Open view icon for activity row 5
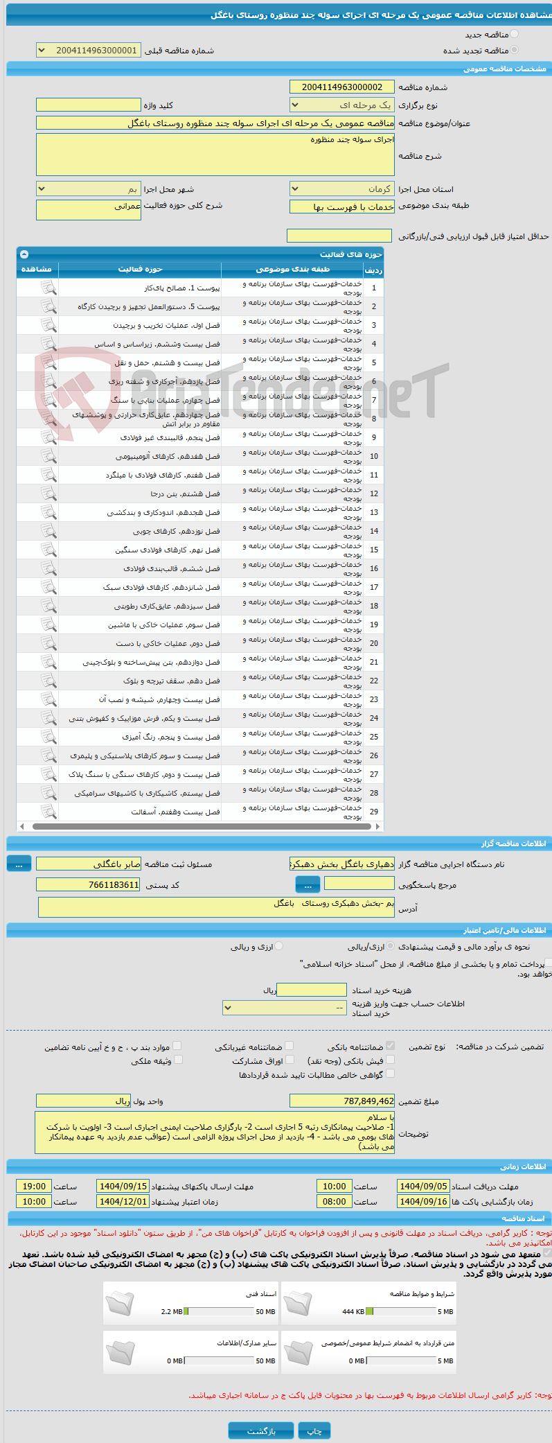Image resolution: width=552 pixels, height=1443 pixels. 48,362
